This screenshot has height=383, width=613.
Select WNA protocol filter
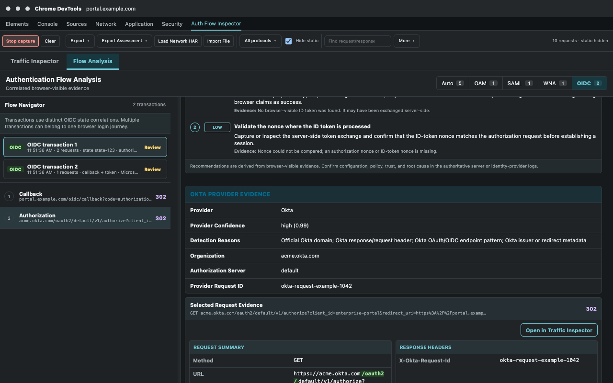click(555, 83)
